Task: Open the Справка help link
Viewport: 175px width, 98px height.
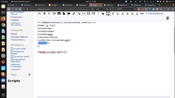Action: [14, 20]
